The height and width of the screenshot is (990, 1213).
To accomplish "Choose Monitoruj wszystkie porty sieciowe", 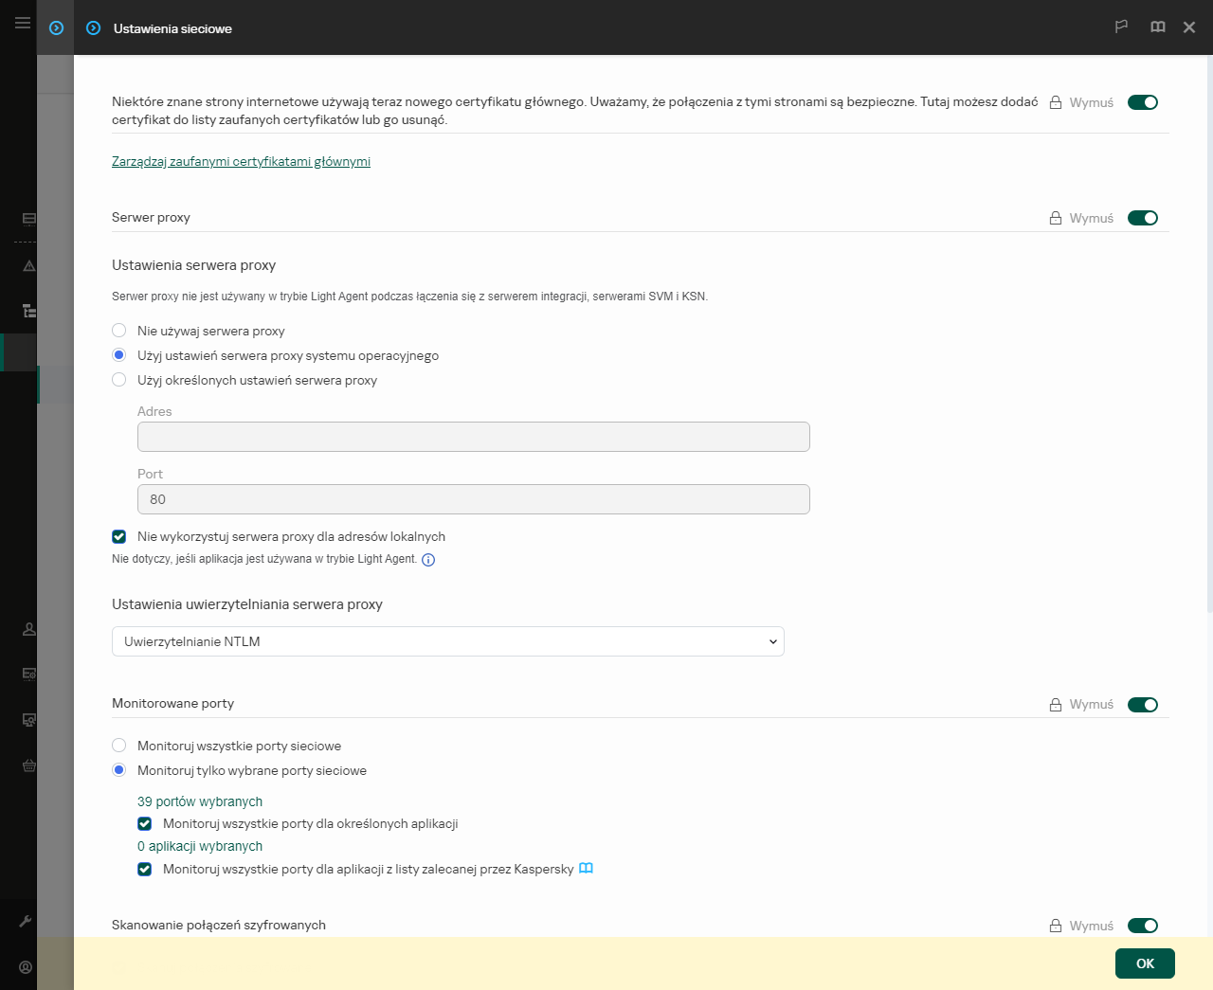I will point(118,746).
